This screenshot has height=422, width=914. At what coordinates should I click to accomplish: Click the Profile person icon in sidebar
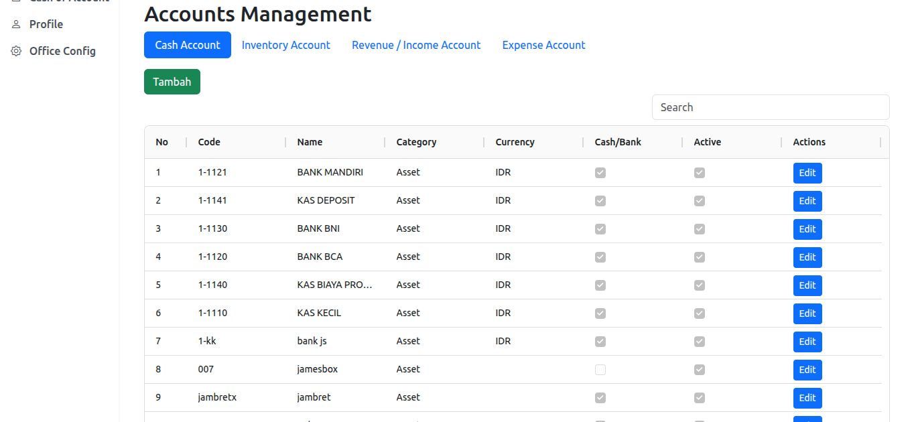[x=16, y=24]
